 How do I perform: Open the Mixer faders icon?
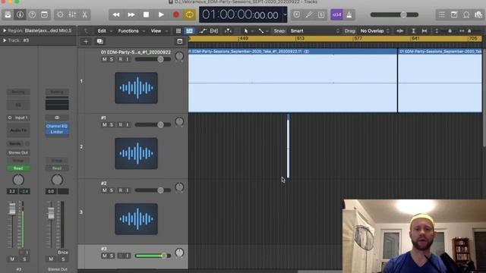tap(72, 14)
